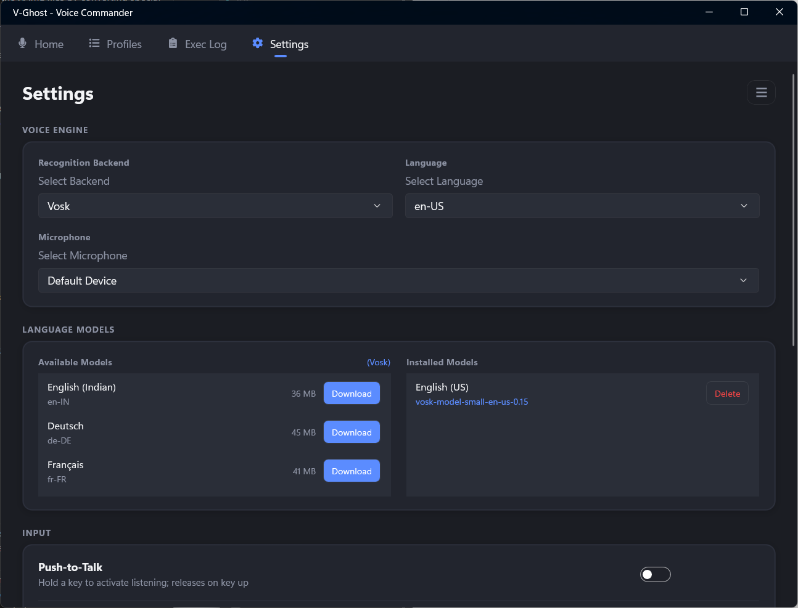798x608 pixels.
Task: Click the gear icon beside Settings
Action: click(258, 43)
